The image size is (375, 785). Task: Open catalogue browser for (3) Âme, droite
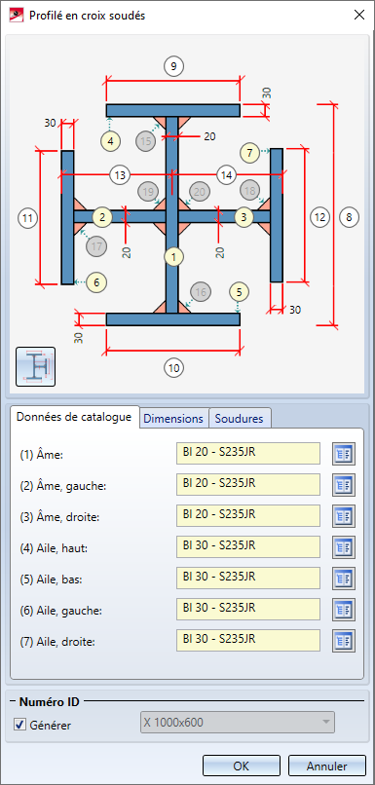point(344,515)
